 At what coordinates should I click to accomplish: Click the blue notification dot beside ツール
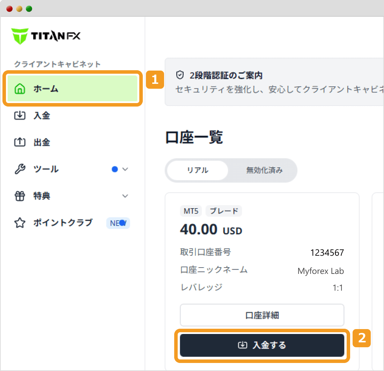point(115,169)
